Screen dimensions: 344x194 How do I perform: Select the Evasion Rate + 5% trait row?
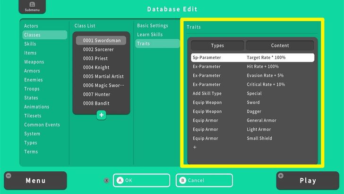click(x=252, y=76)
